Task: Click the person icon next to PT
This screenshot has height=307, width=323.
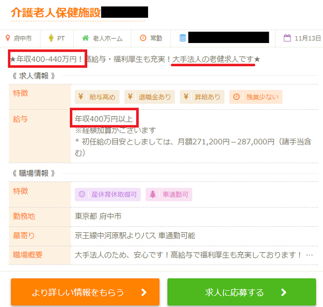Action: coord(51,38)
